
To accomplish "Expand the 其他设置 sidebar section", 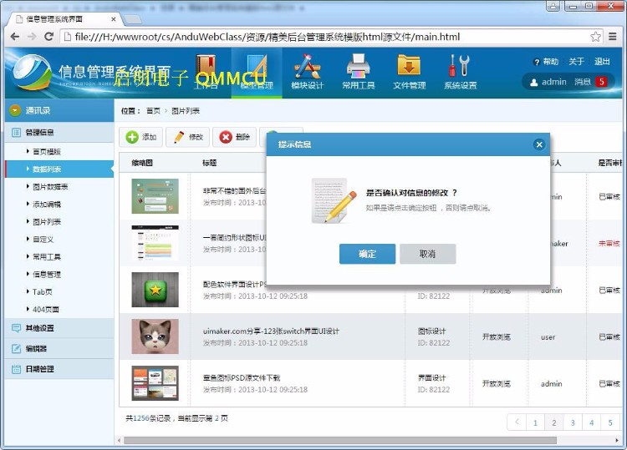I will (59, 328).
